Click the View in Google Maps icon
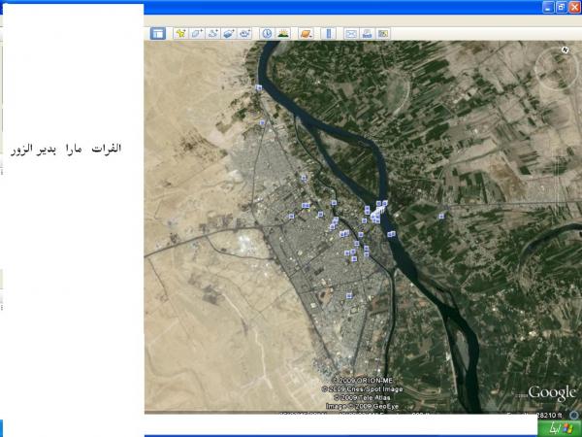The image size is (582, 437). (383, 33)
